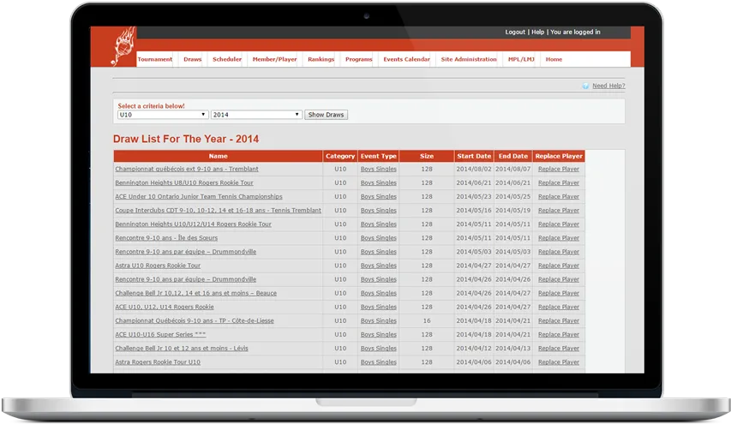This screenshot has width=731, height=424.
Task: Open the Help link in header
Action: pos(538,33)
